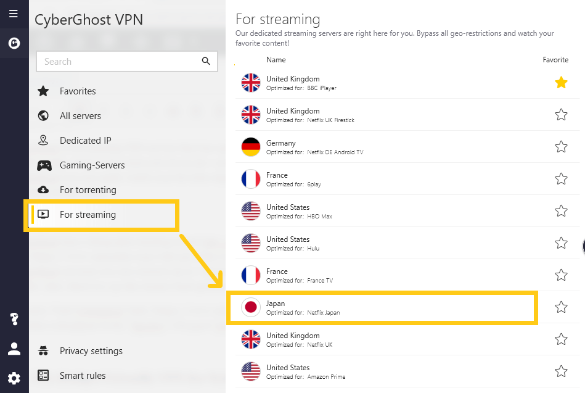585x393 pixels.
Task: Open Smart rules
Action: (83, 376)
